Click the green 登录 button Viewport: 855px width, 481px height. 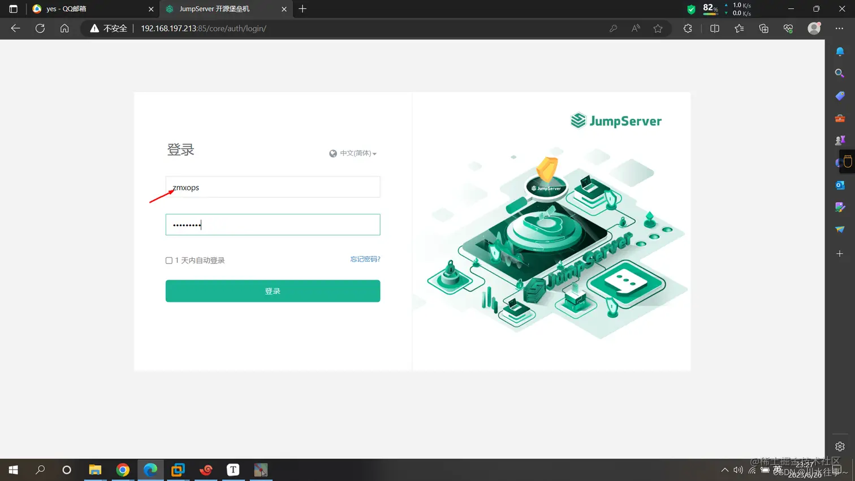(273, 291)
